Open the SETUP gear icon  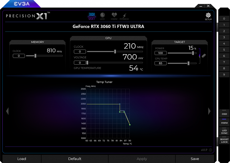[x=208, y=16]
